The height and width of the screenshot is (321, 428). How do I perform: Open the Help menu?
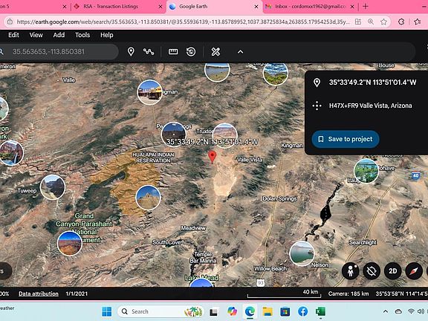[x=107, y=35]
